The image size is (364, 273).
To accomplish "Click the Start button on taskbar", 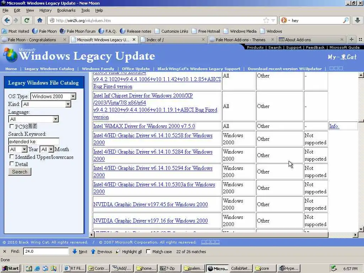I will pyautogui.click(x=10, y=268).
